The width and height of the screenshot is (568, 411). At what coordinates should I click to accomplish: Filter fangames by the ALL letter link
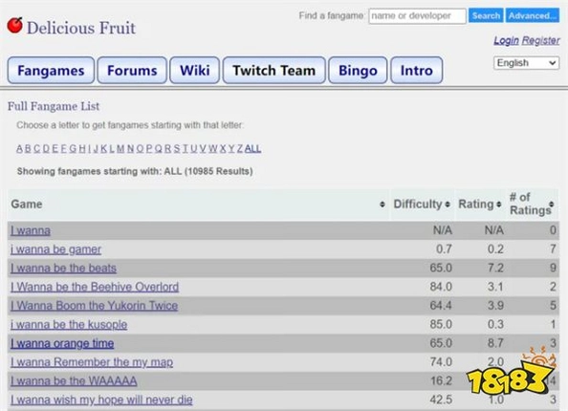(252, 148)
